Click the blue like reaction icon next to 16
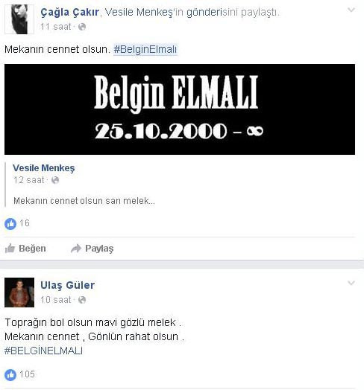This screenshot has height=390, width=364. (10, 223)
